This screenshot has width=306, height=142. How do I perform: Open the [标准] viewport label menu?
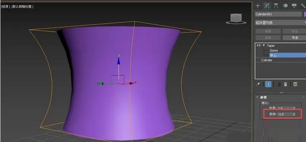point(5,6)
